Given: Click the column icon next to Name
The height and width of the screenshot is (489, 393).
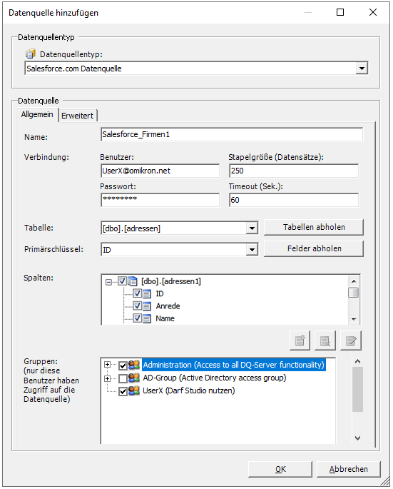Looking at the screenshot, I should coord(147,318).
